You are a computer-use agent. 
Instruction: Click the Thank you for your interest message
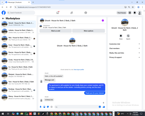(95, 93)
